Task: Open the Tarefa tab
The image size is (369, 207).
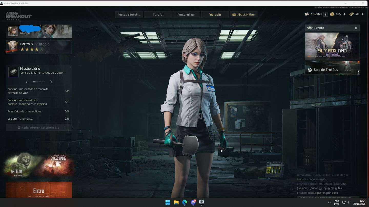Action: (158, 15)
